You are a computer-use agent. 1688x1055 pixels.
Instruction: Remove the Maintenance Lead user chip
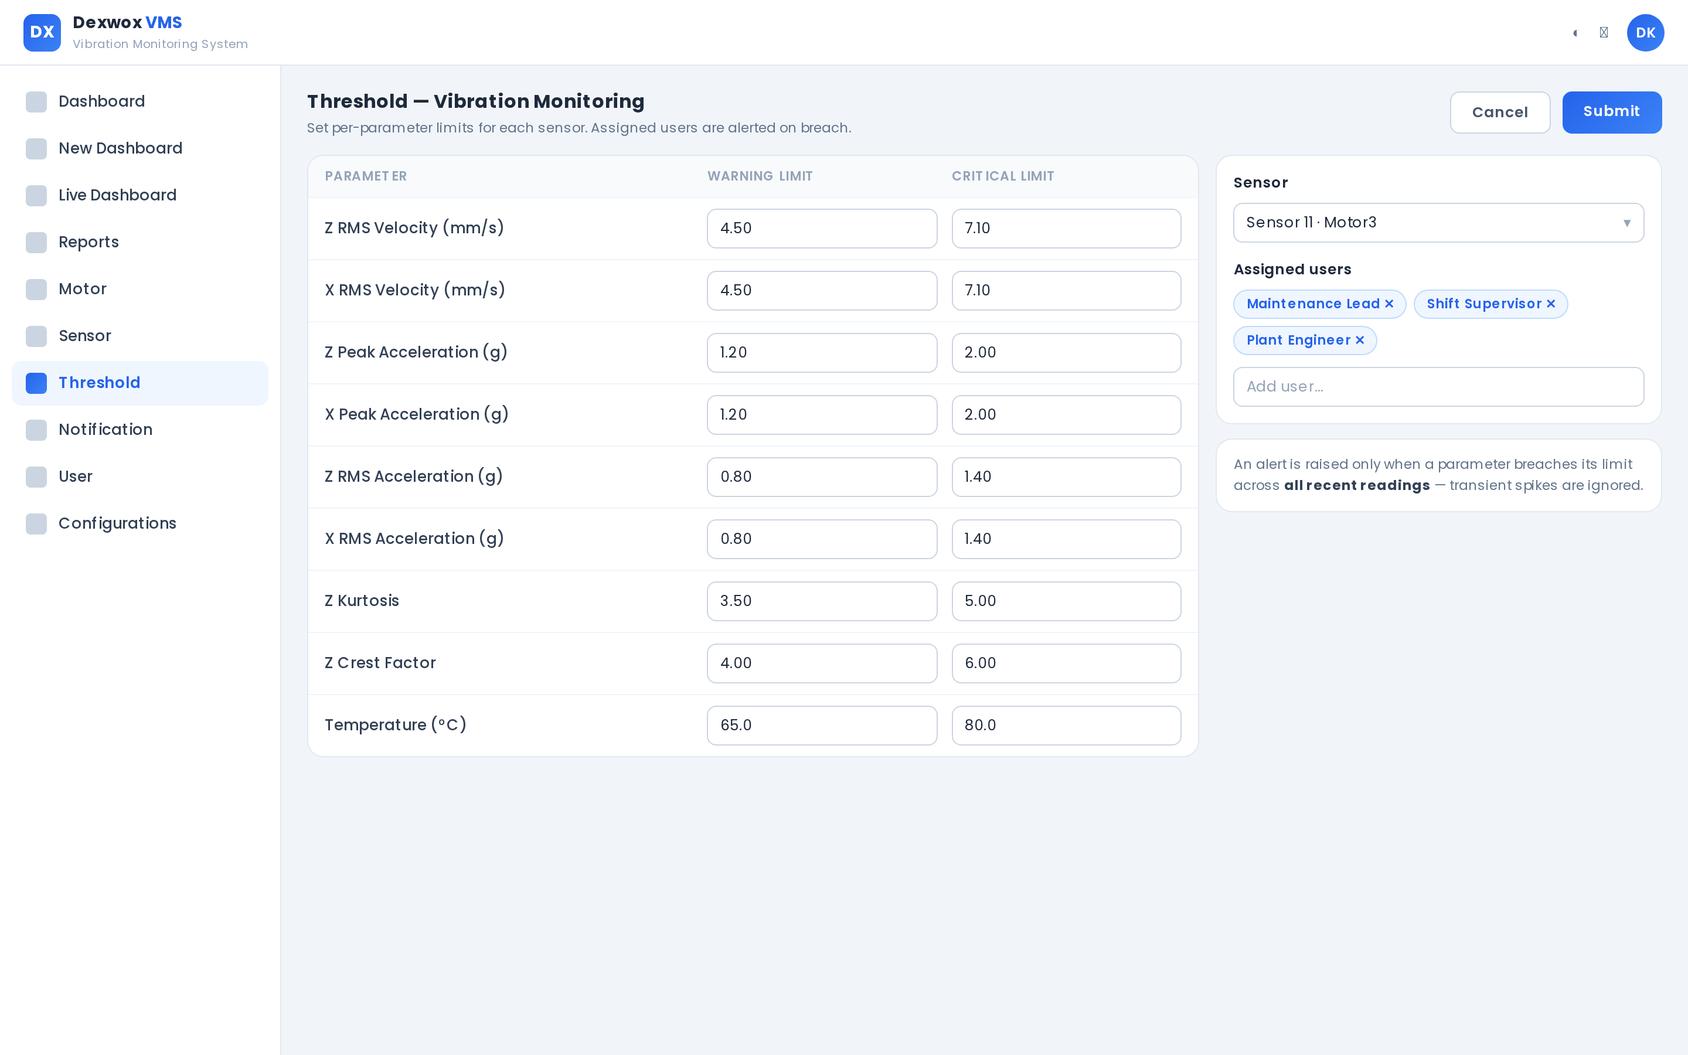click(1388, 304)
